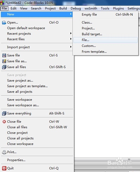Click the Save everything icon
Image resolution: width=140 pixels, height=172 pixels.
pyautogui.click(x=4, y=113)
